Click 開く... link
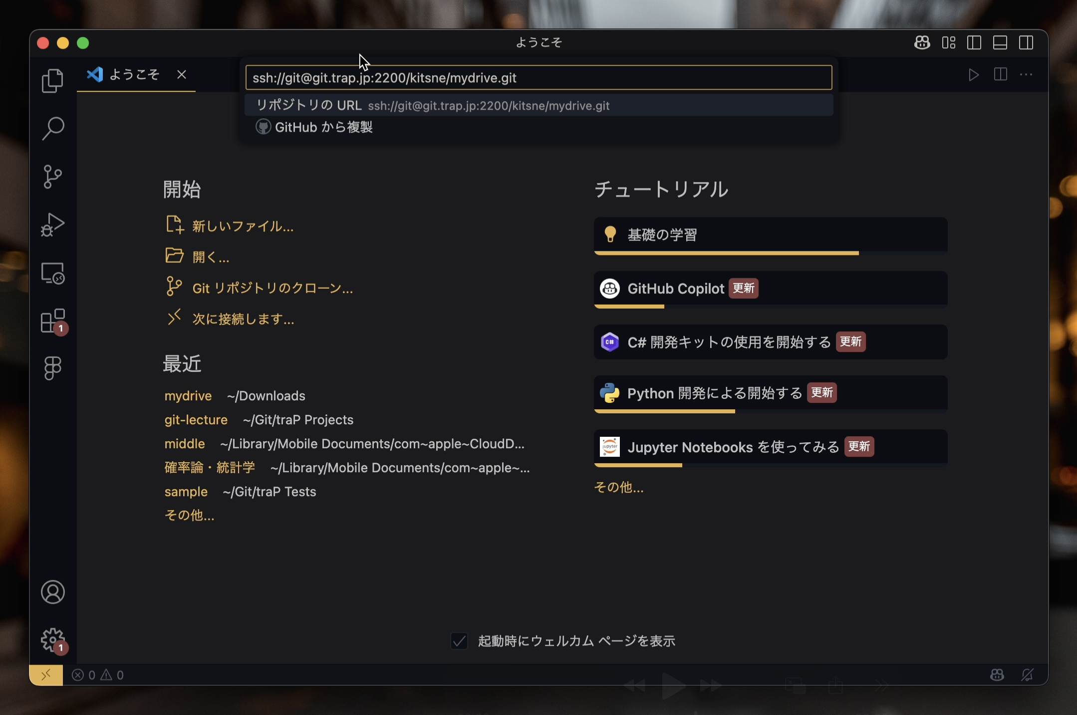 click(211, 257)
